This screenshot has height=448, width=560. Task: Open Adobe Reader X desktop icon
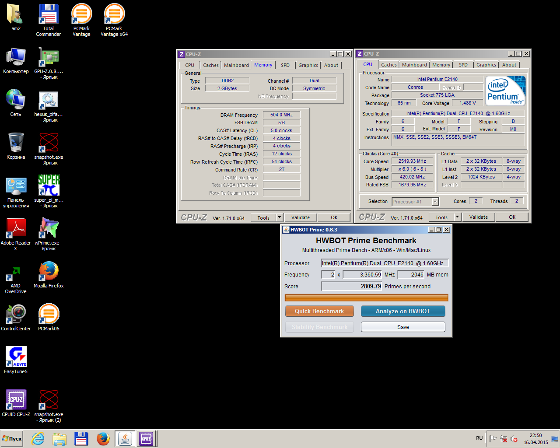coord(16,234)
